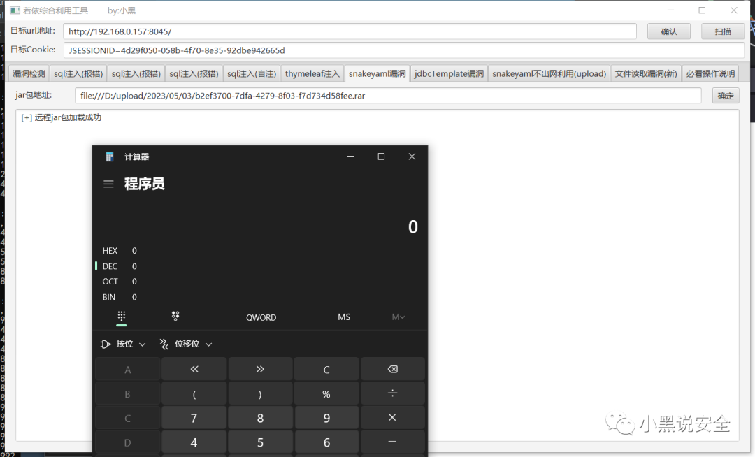Image resolution: width=755 pixels, height=457 pixels.
Task: Click the Ruoyi tool window title icon
Action: tap(15, 10)
